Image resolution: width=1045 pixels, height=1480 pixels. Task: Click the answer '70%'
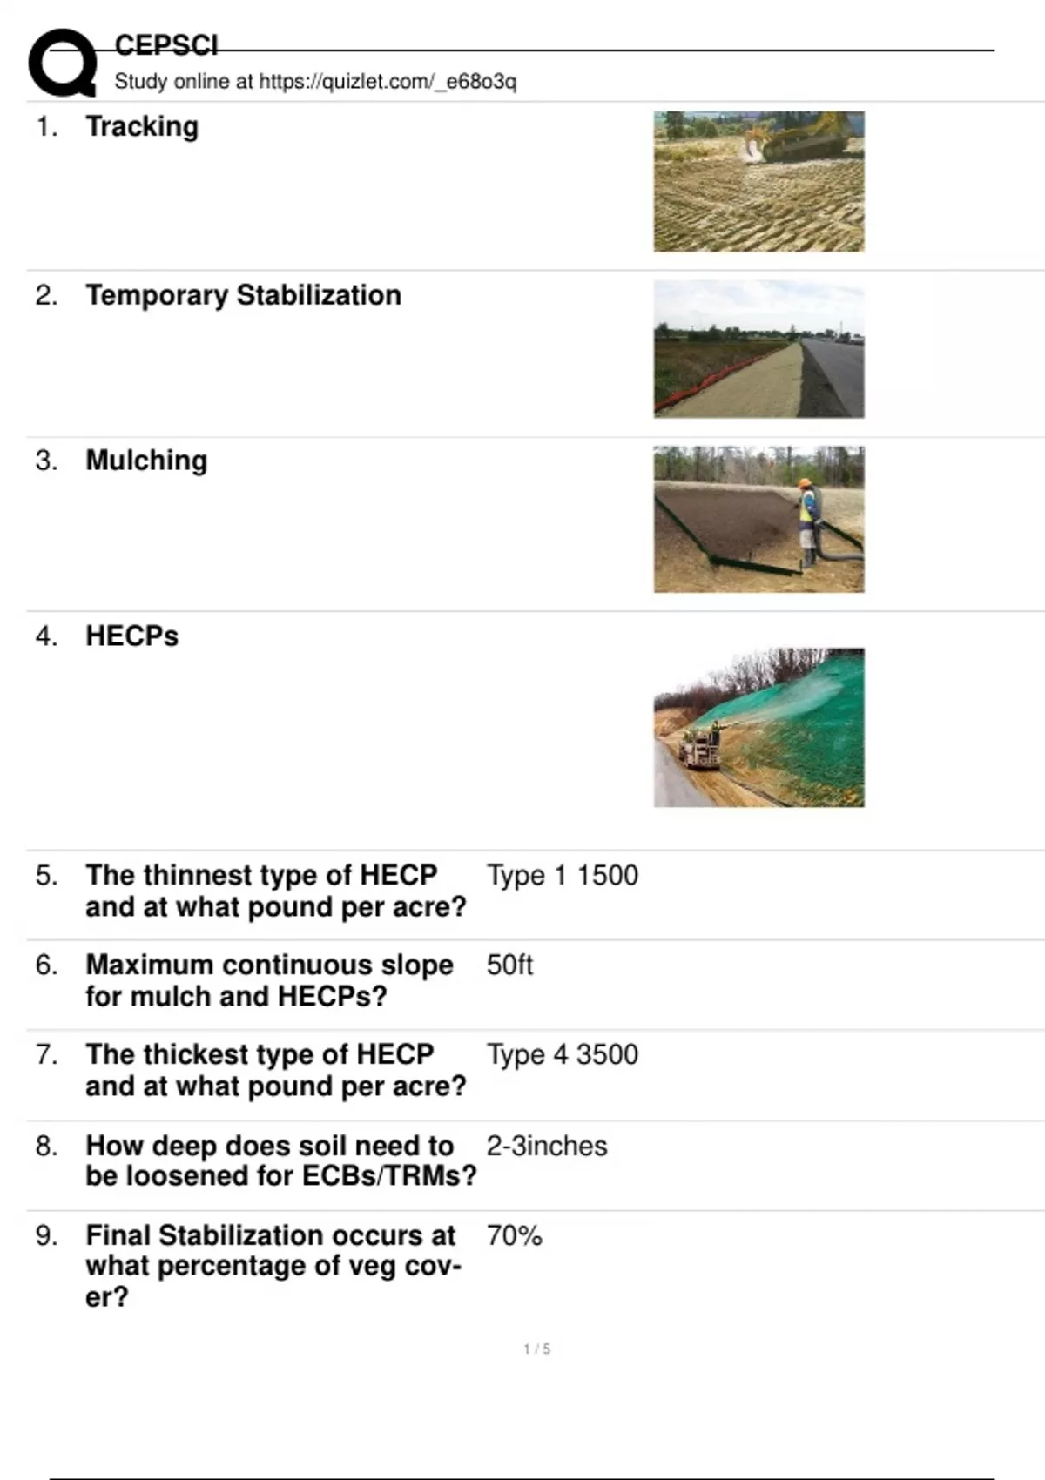pyautogui.click(x=514, y=1235)
